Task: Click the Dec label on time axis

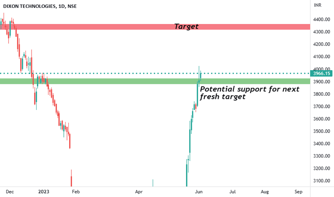Action: tap(10, 192)
